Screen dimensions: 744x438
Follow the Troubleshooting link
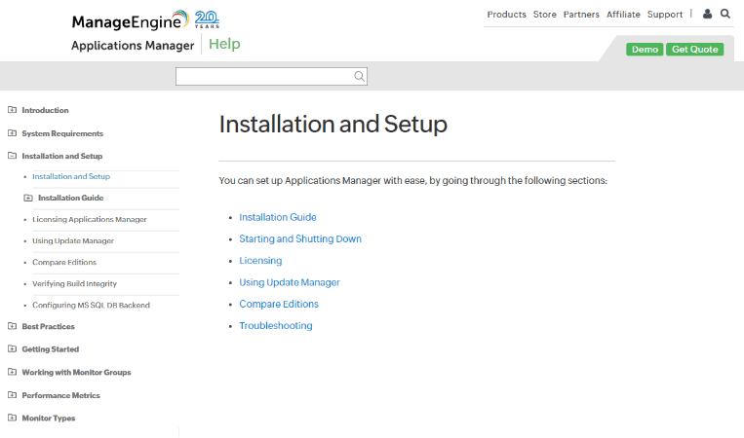(276, 326)
